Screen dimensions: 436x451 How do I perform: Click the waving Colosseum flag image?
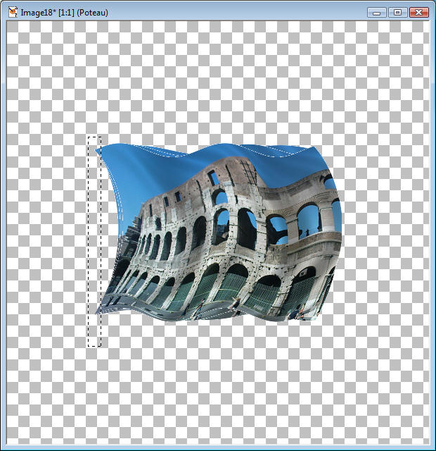219,232
